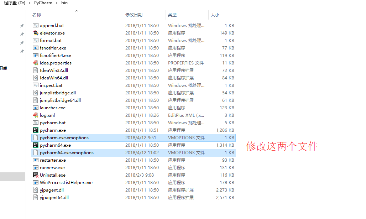The image size is (366, 219).
Task: Click the size 1,314 KB
Action: 225,145
